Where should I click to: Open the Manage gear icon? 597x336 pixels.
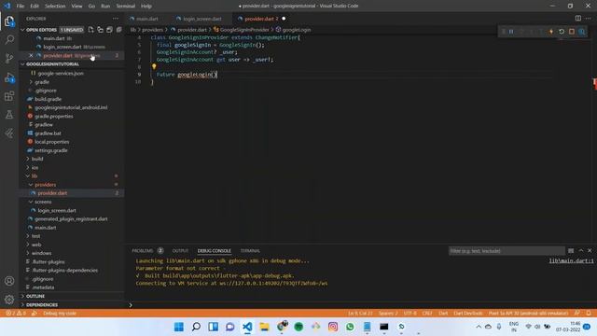[x=9, y=300]
